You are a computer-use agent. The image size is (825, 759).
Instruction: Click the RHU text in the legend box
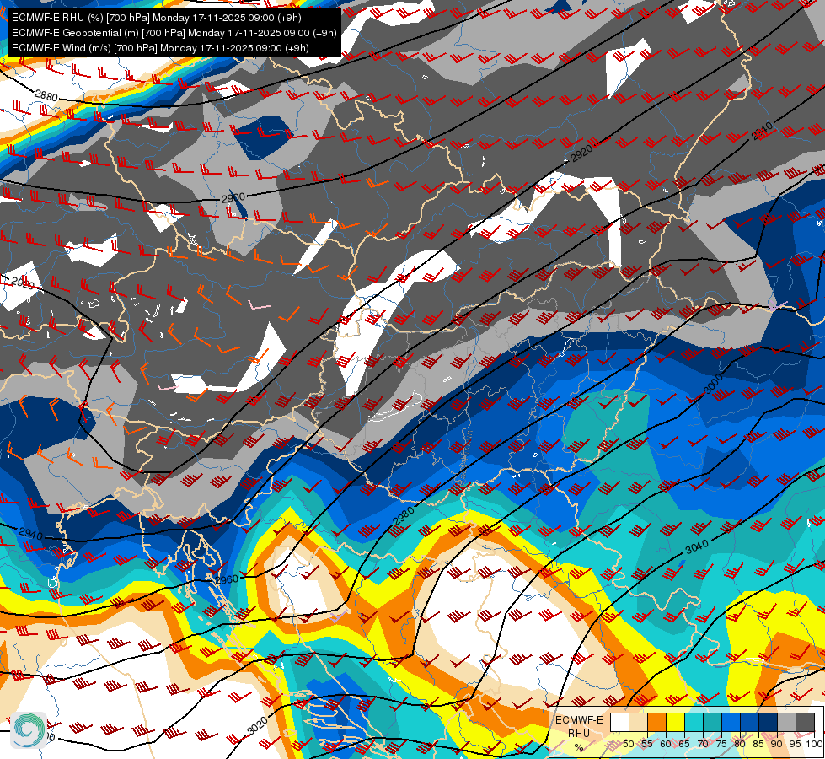pyautogui.click(x=579, y=734)
